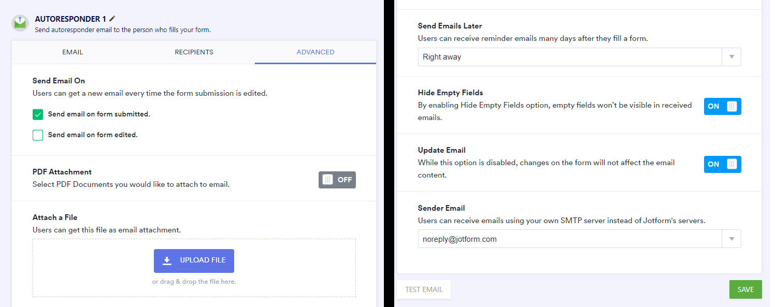Enable Send email on form edited
The height and width of the screenshot is (307, 775).
pyautogui.click(x=38, y=135)
